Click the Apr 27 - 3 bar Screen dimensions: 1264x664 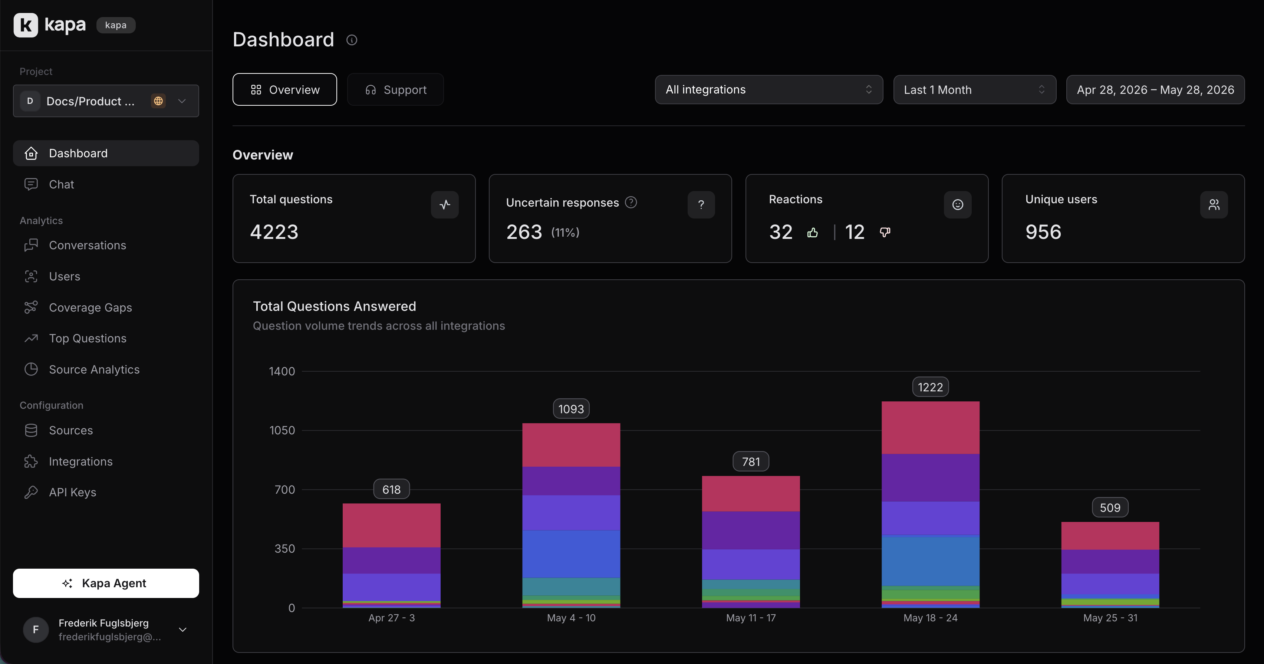pos(392,556)
